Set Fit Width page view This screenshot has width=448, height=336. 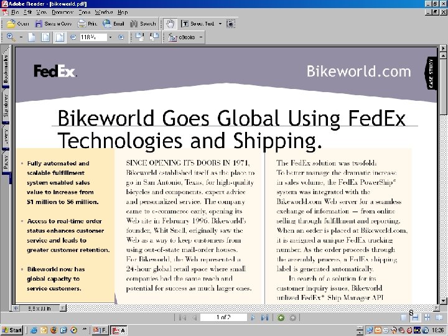(x=60, y=37)
